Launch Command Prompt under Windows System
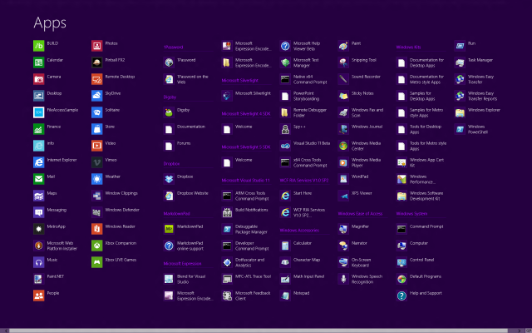532x333 pixels. coord(401,229)
